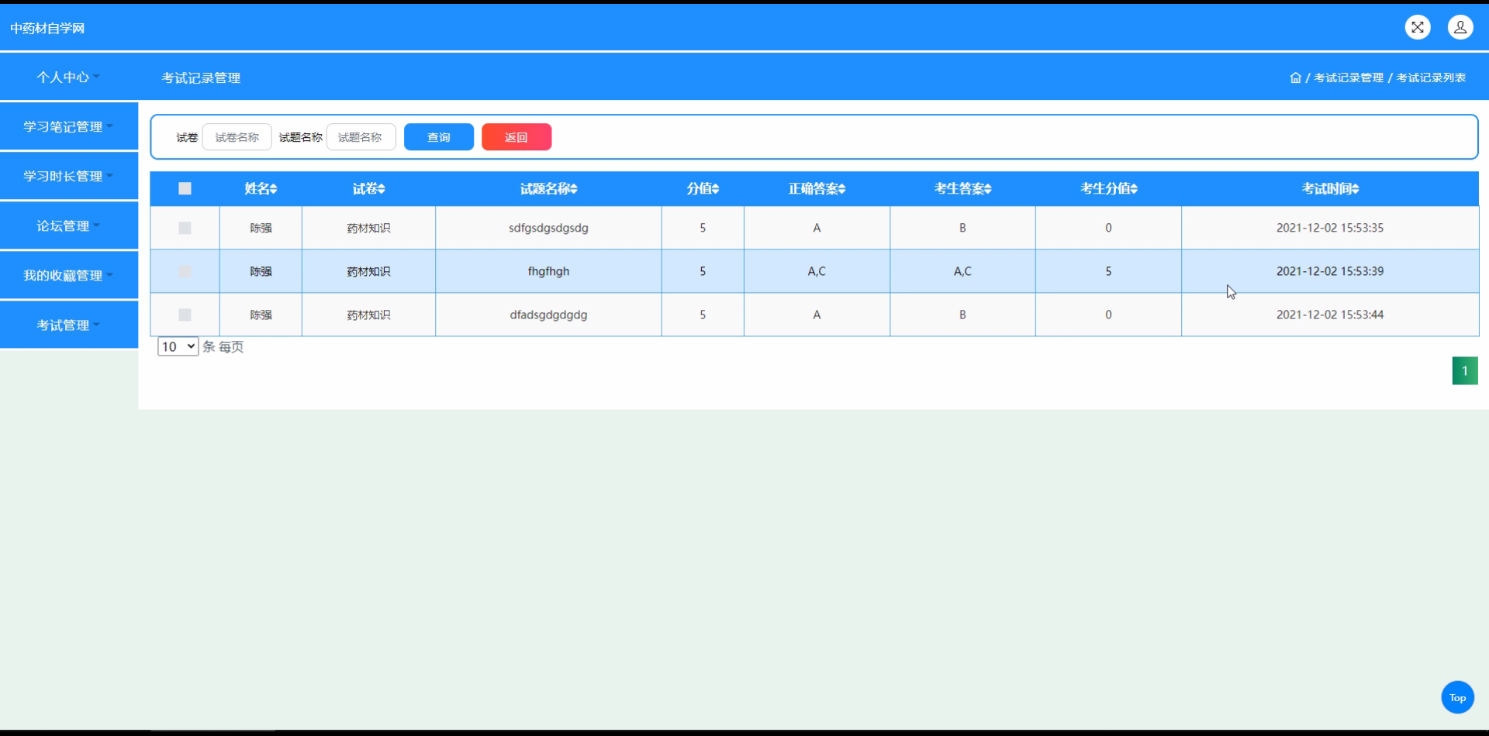Screen dimensions: 1489x736
Task: Click timestamp 2021-12-02 15:53:39
Action: [x=1330, y=271]
